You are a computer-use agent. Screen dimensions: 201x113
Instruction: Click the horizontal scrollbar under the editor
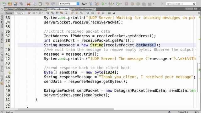(66, 109)
